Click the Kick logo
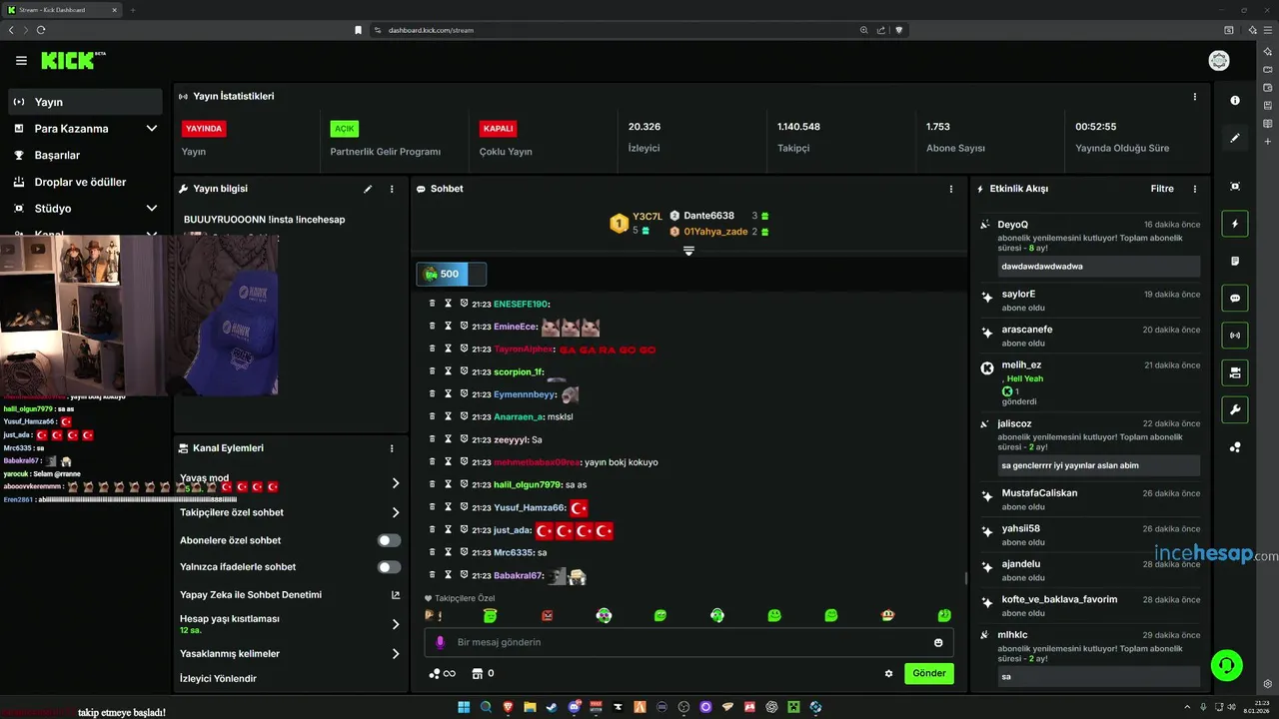 (x=68, y=61)
